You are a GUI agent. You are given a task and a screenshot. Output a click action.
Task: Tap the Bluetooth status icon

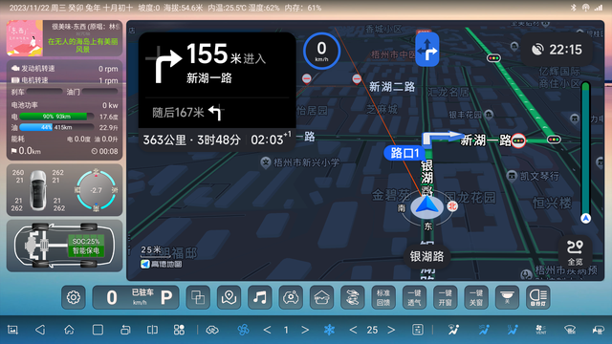(x=574, y=8)
